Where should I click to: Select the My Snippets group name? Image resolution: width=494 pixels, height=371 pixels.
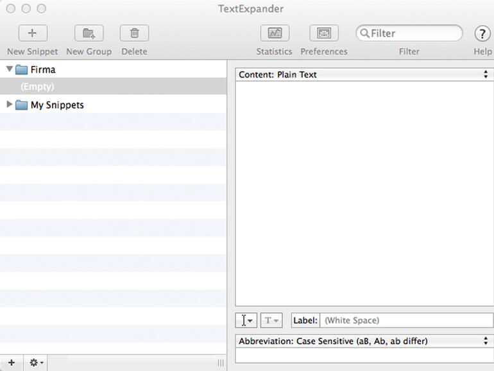tap(57, 105)
